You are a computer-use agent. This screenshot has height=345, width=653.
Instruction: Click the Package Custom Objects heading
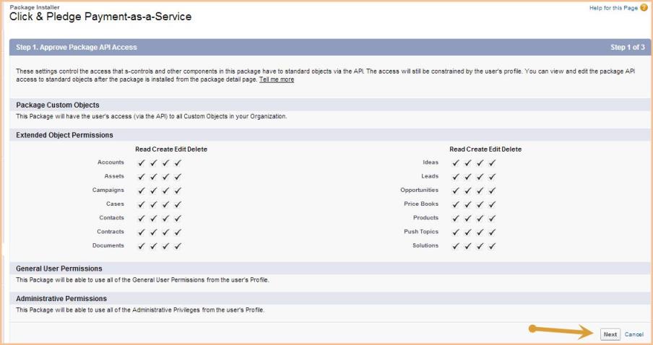coord(58,105)
